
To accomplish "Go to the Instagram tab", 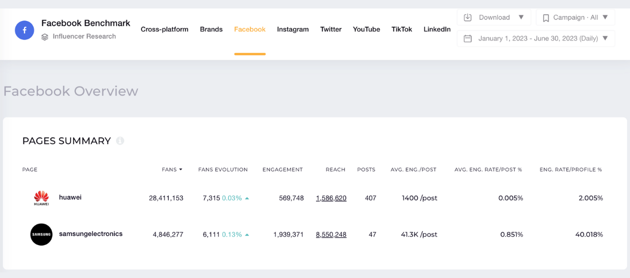I will pyautogui.click(x=293, y=29).
